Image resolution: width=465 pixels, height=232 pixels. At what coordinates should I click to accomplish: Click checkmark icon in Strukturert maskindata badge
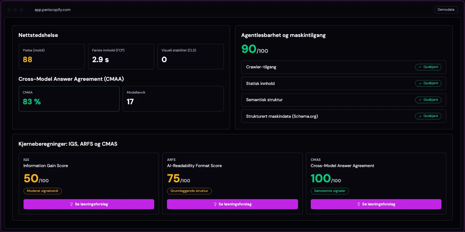pos(420,116)
